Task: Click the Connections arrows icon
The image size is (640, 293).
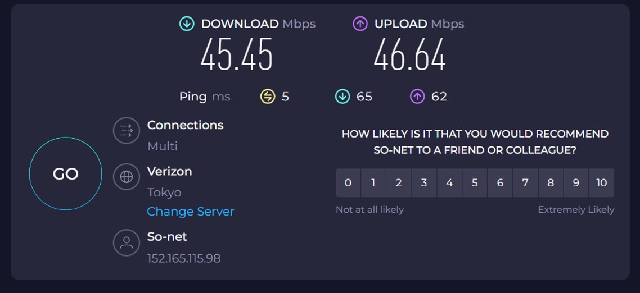Action: coord(127,130)
